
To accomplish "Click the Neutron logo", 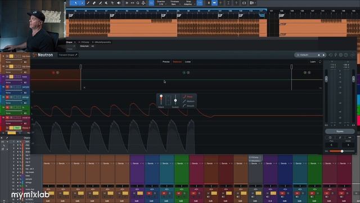I will pyautogui.click(x=43, y=55).
